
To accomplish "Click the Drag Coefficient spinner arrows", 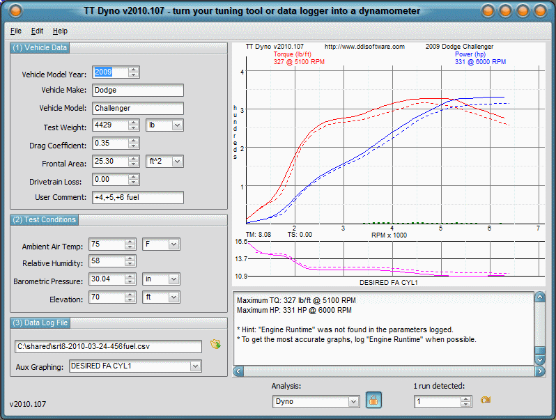I will coord(133,143).
